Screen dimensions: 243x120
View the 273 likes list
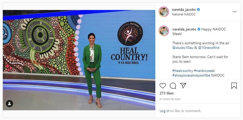click(167, 93)
